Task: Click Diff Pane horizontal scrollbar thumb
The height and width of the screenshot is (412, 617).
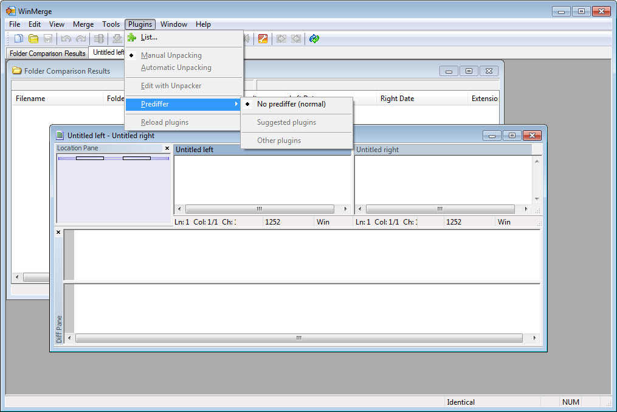Action: [x=299, y=338]
